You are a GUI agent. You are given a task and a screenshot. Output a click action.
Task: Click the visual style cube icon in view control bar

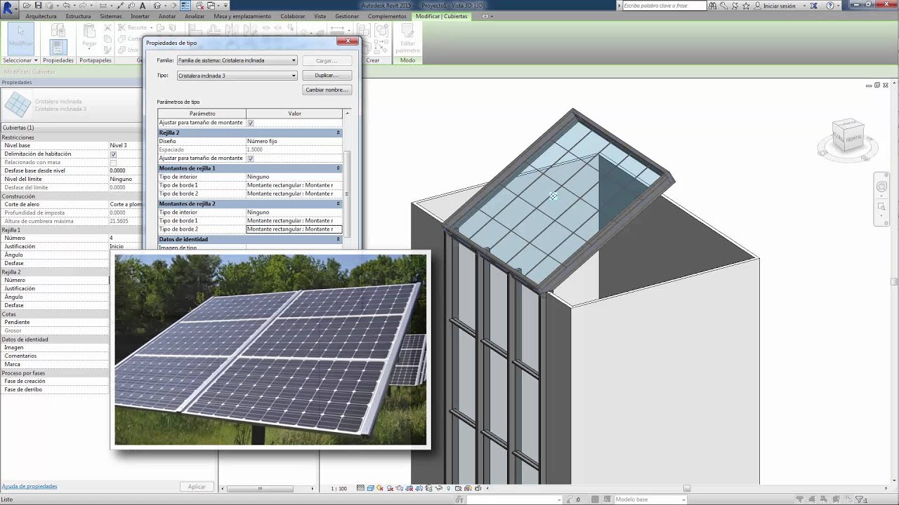pyautogui.click(x=371, y=488)
